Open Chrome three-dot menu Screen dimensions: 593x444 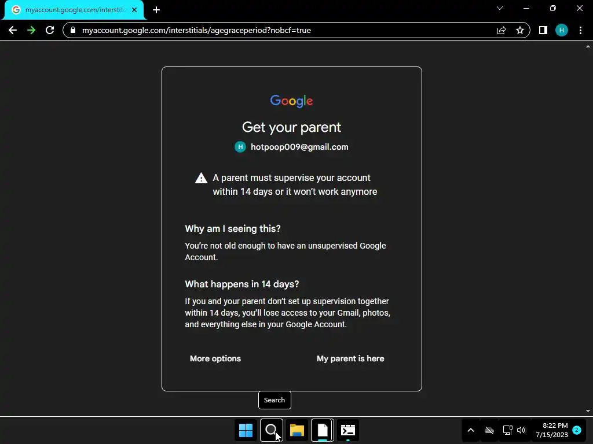tap(580, 30)
